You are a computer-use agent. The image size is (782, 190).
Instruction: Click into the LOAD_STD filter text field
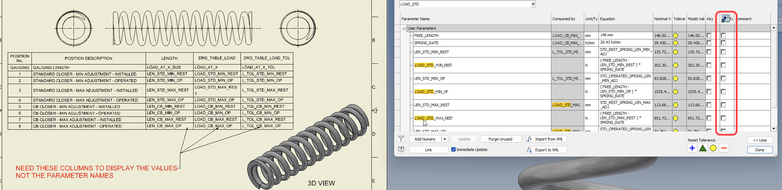click(465, 4)
